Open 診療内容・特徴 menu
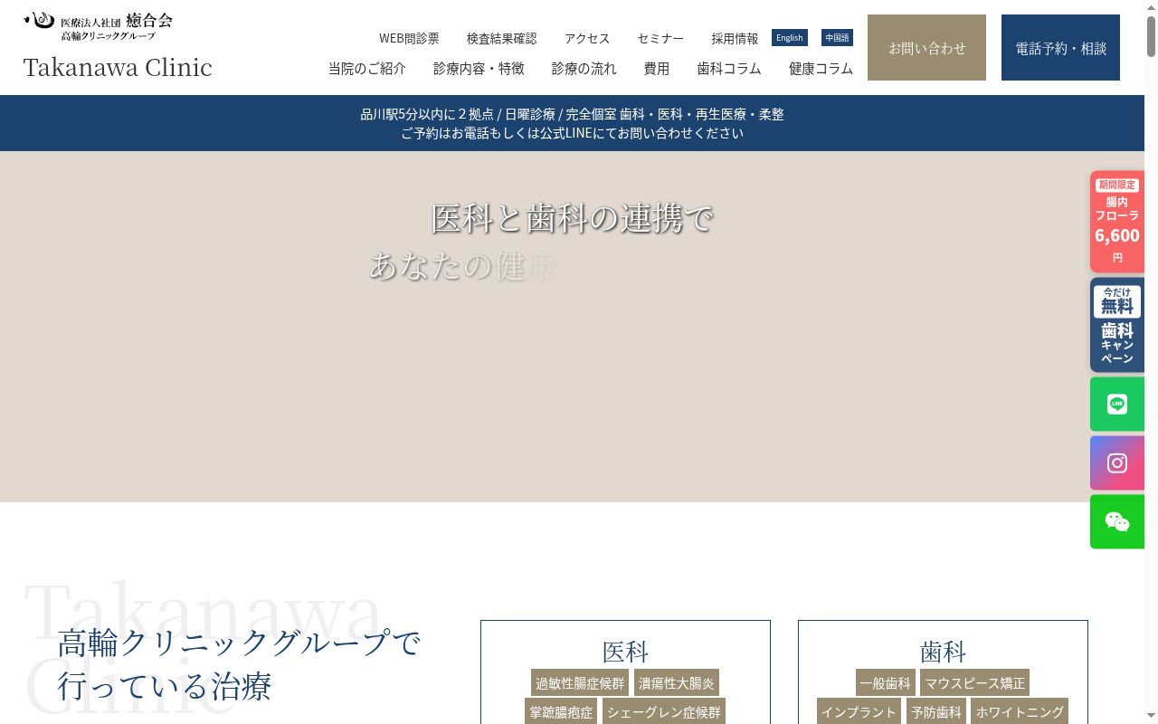Screen dimensions: 1158x724 click(x=479, y=68)
